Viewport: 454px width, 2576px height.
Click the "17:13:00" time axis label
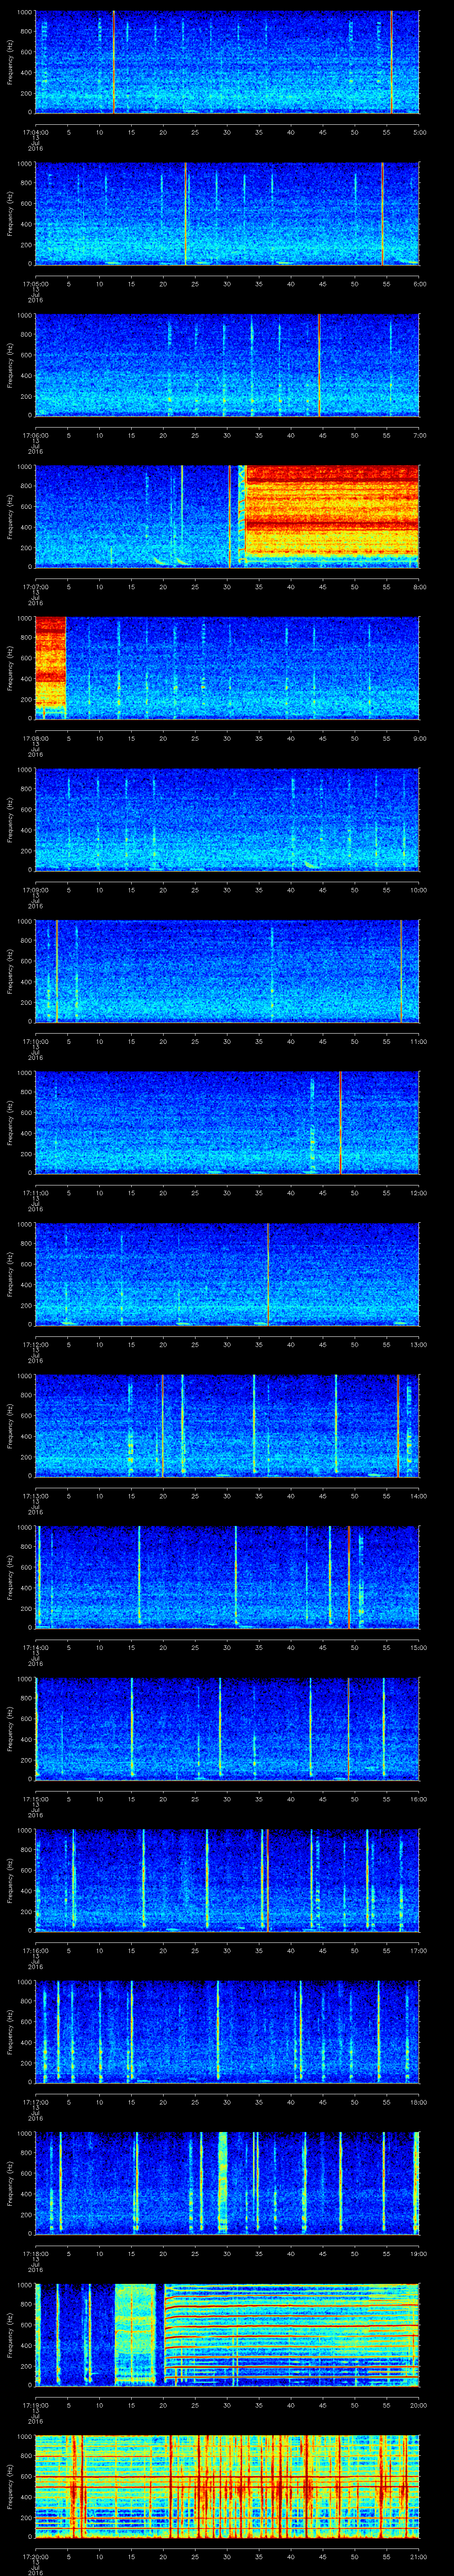35,1495
